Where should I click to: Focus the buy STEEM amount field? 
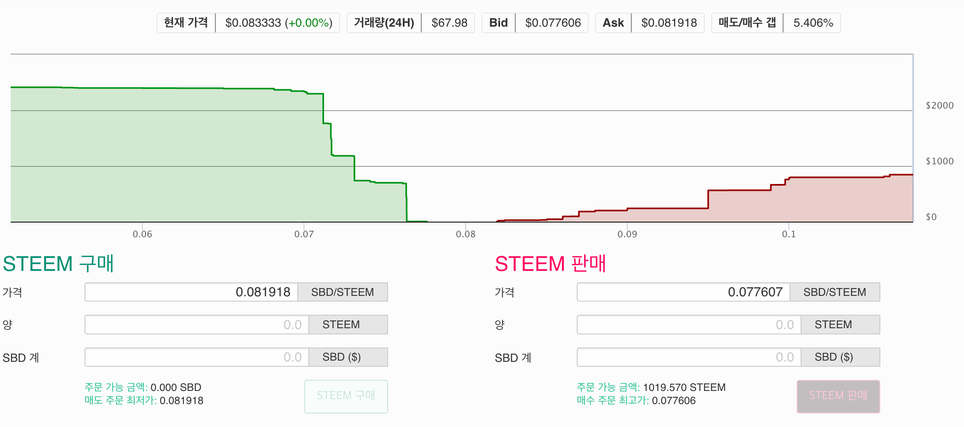(x=197, y=325)
